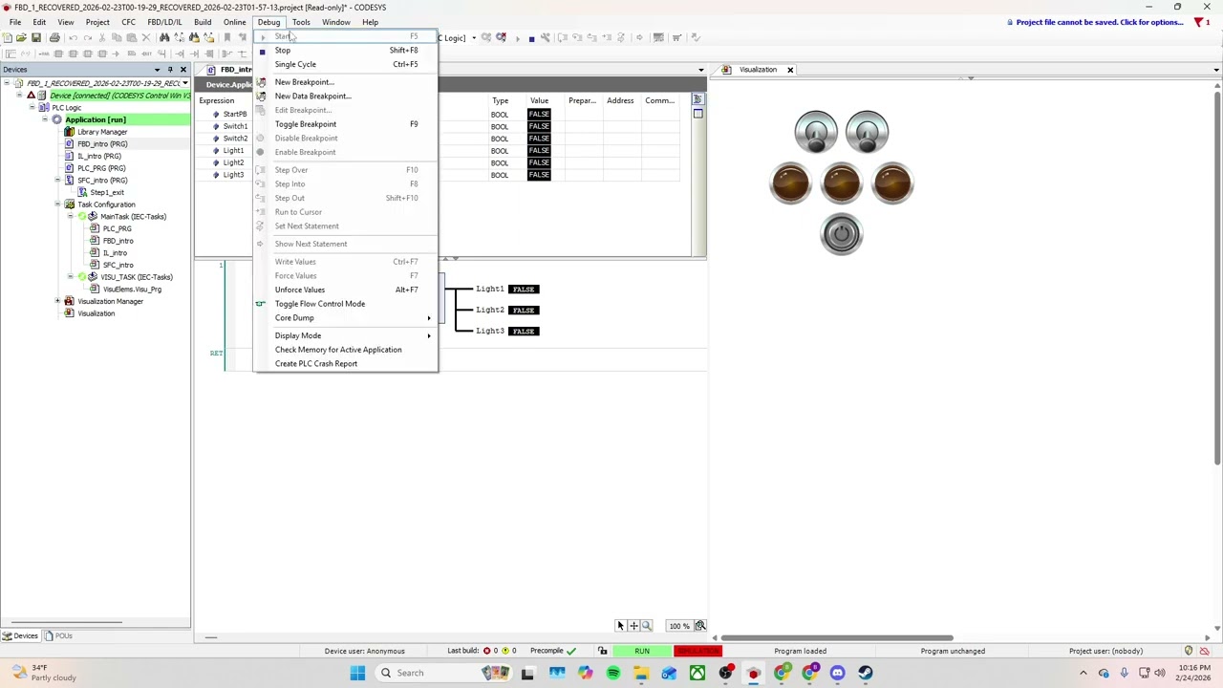The width and height of the screenshot is (1223, 688).
Task: Select the arrow pointer tool below the editor
Action: point(620,626)
